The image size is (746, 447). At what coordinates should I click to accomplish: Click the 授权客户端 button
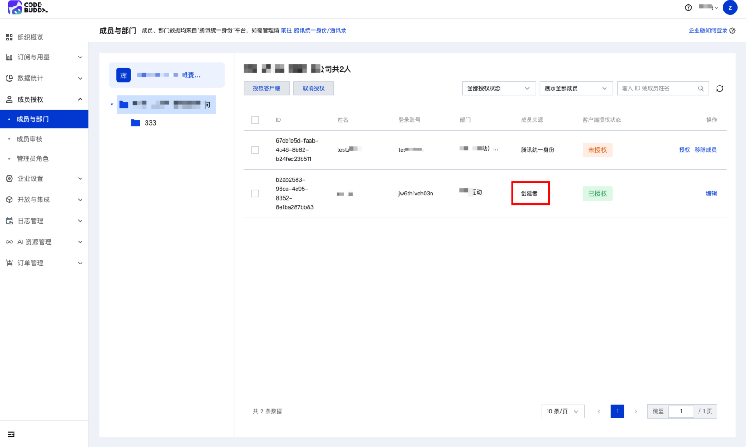(x=266, y=88)
